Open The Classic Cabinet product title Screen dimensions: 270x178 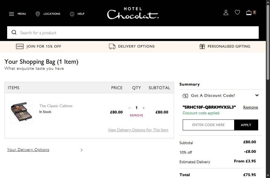click(56, 106)
